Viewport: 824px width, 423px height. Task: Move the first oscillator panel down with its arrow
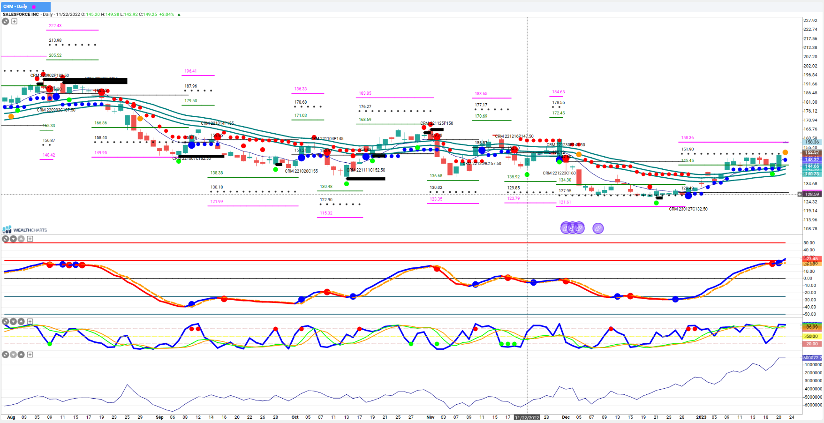[x=14, y=239]
